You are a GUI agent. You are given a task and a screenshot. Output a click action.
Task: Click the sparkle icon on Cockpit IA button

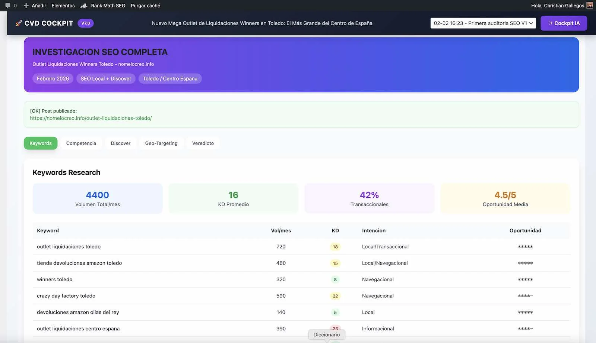point(550,23)
